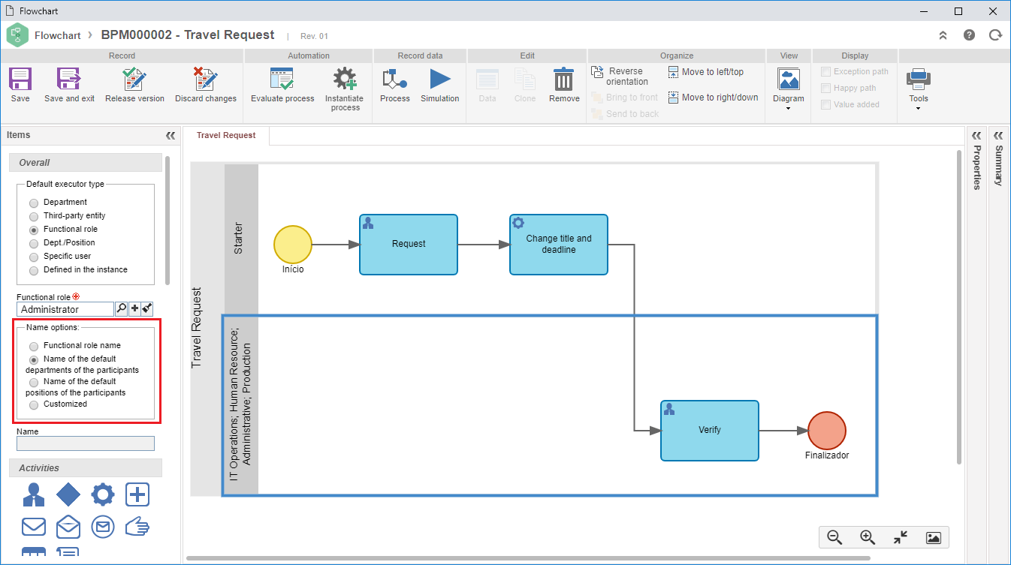Click the Release version icon
This screenshot has width=1011, height=565.
pos(134,80)
